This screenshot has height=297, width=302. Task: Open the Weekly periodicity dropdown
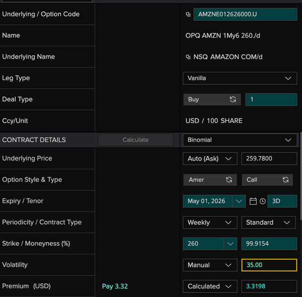click(x=210, y=222)
